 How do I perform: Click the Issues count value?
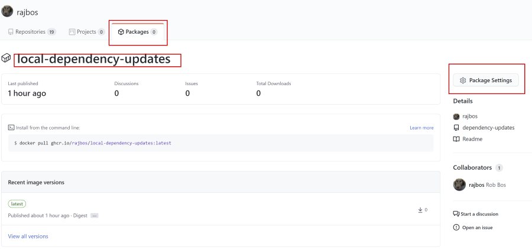pos(187,93)
